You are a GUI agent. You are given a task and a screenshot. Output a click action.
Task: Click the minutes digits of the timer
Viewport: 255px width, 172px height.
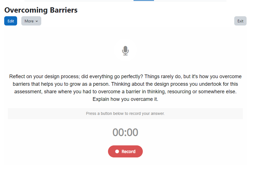[118, 133]
